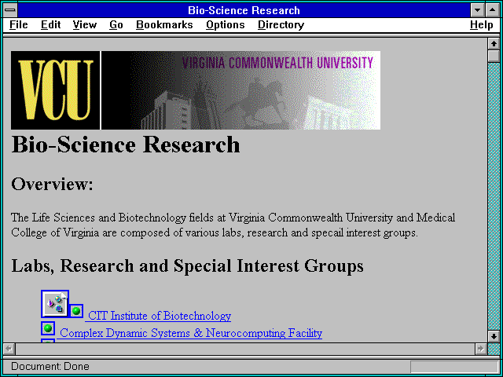Viewport: 503px width, 377px height.
Task: Click the Virginia Commonwealth University banner image
Action: coord(241,90)
